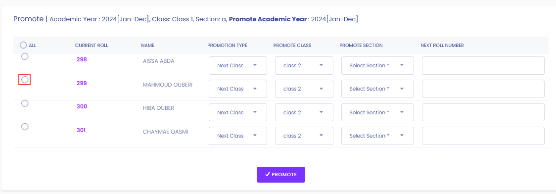Image resolution: width=556 pixels, height=194 pixels.
Task: Click the Promote button with checkmark
Action: point(281,175)
